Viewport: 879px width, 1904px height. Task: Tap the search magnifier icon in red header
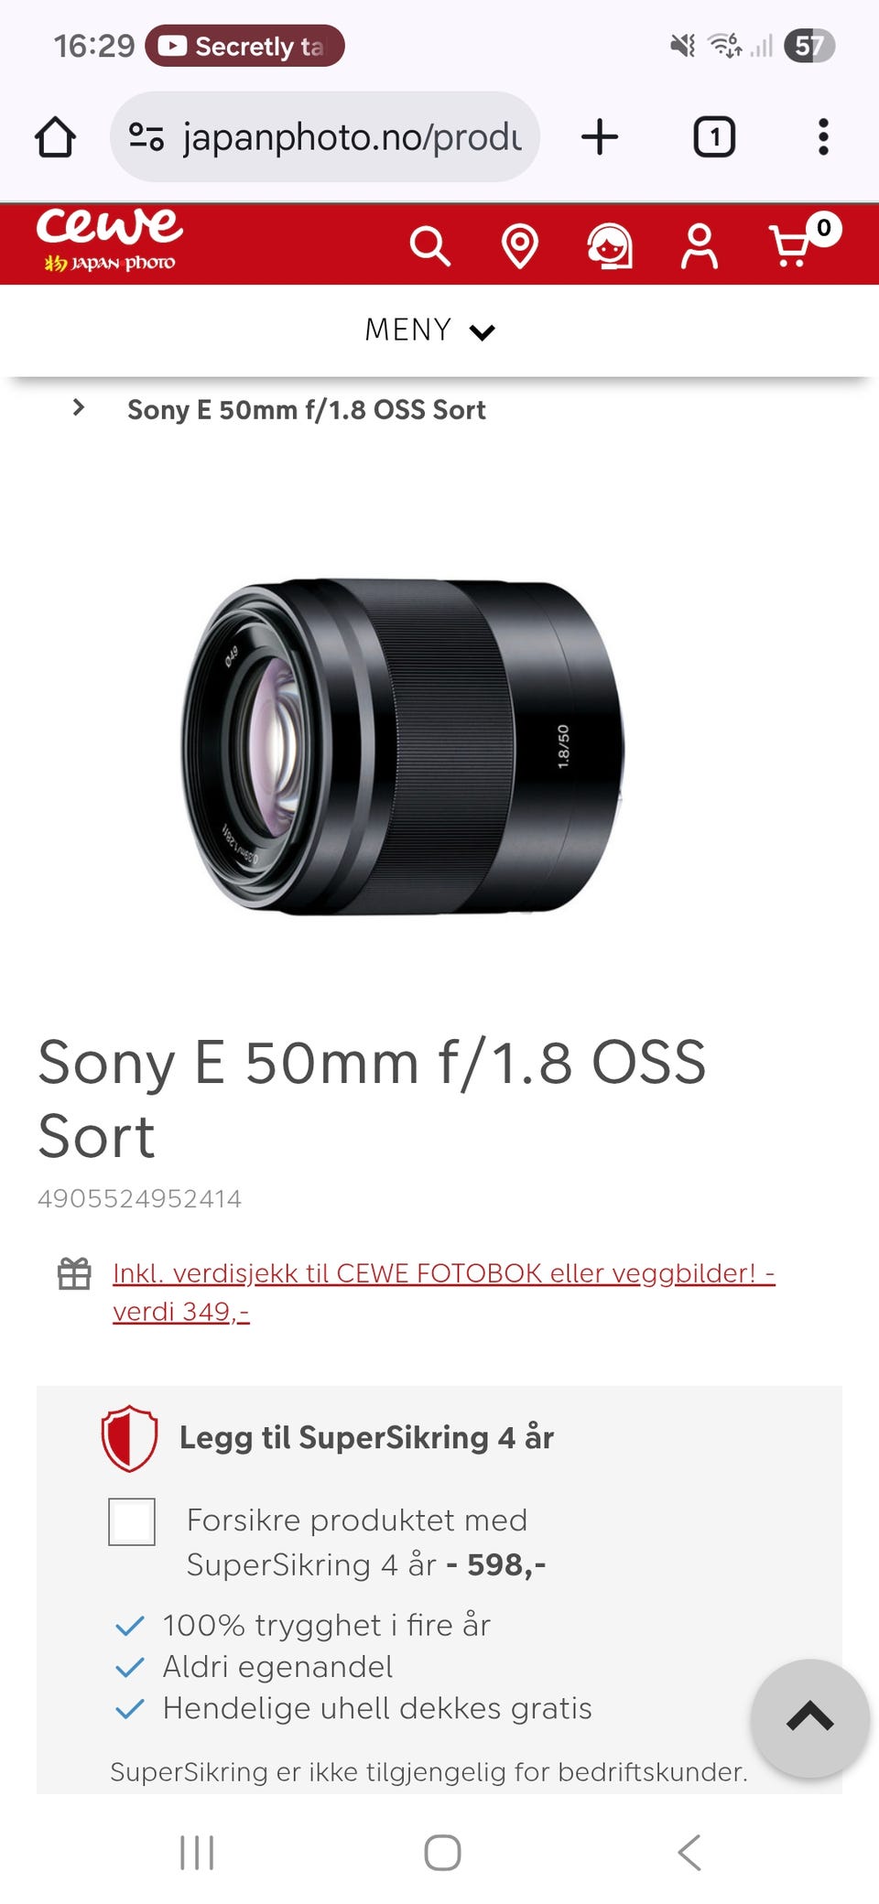click(x=429, y=246)
